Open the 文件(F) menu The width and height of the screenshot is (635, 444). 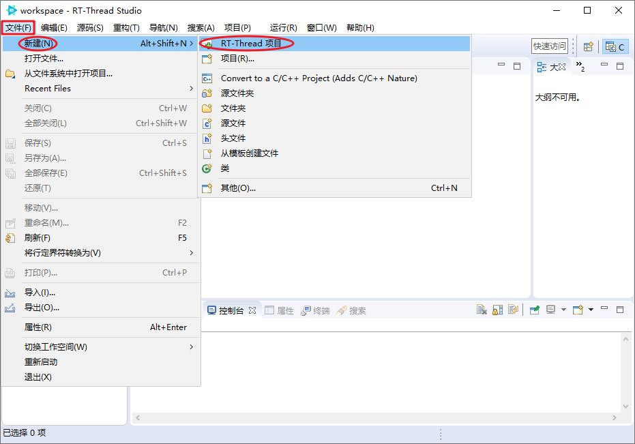tap(18, 27)
